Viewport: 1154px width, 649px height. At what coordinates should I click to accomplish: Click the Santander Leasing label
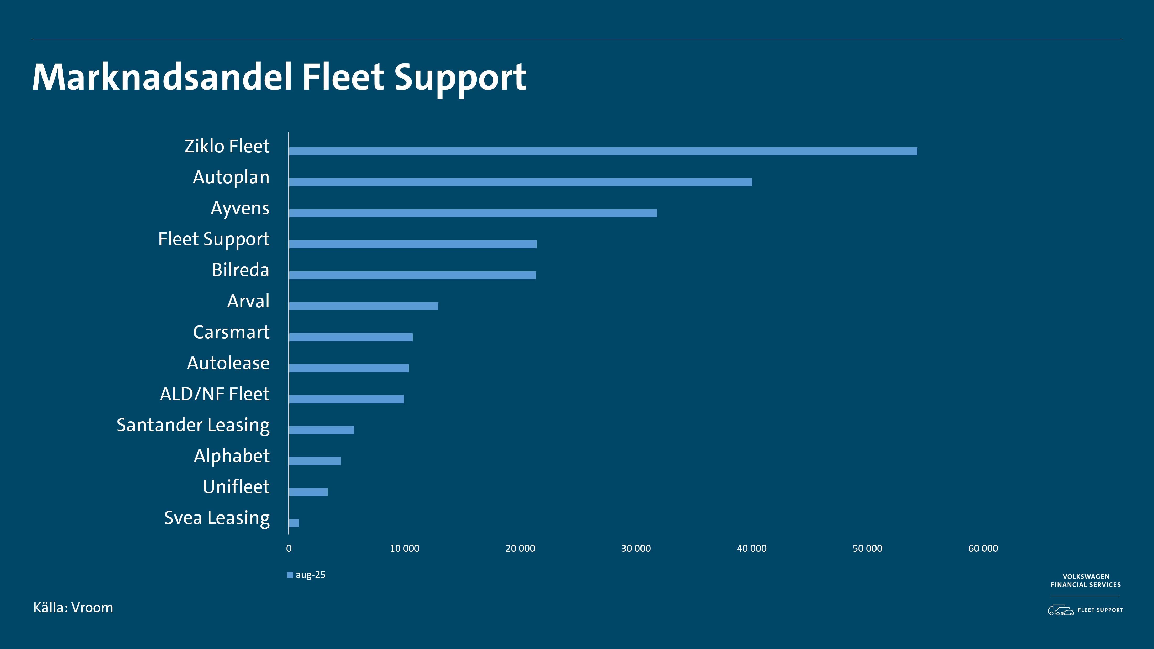click(193, 425)
